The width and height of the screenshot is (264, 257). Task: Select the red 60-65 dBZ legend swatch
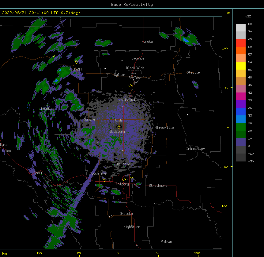point(241,43)
